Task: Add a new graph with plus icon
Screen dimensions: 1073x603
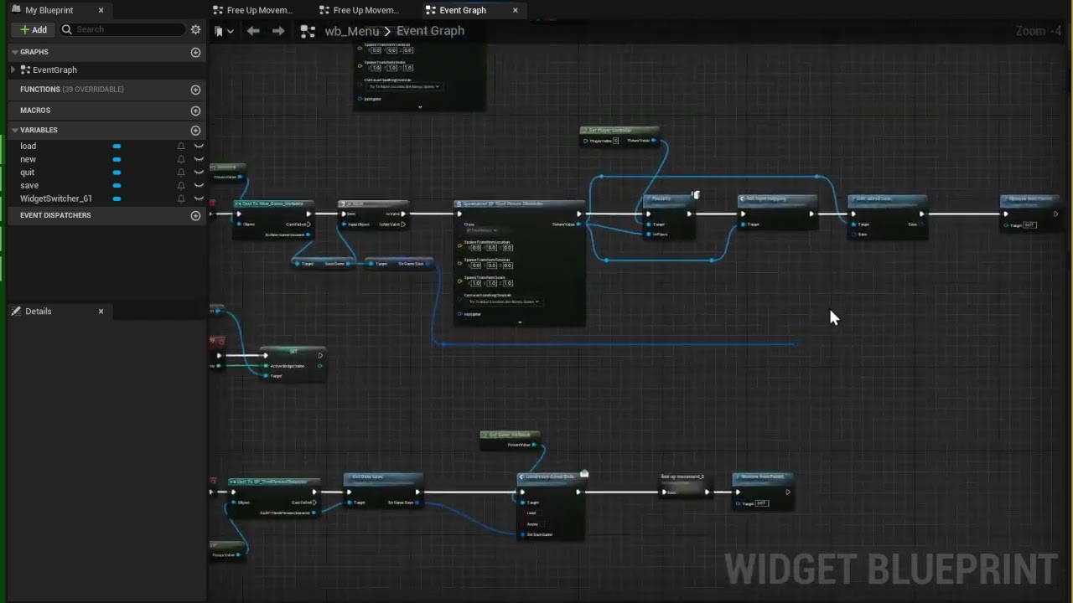Action: [195, 52]
